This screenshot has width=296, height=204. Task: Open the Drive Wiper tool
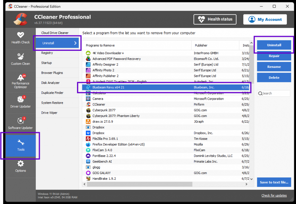point(57,113)
